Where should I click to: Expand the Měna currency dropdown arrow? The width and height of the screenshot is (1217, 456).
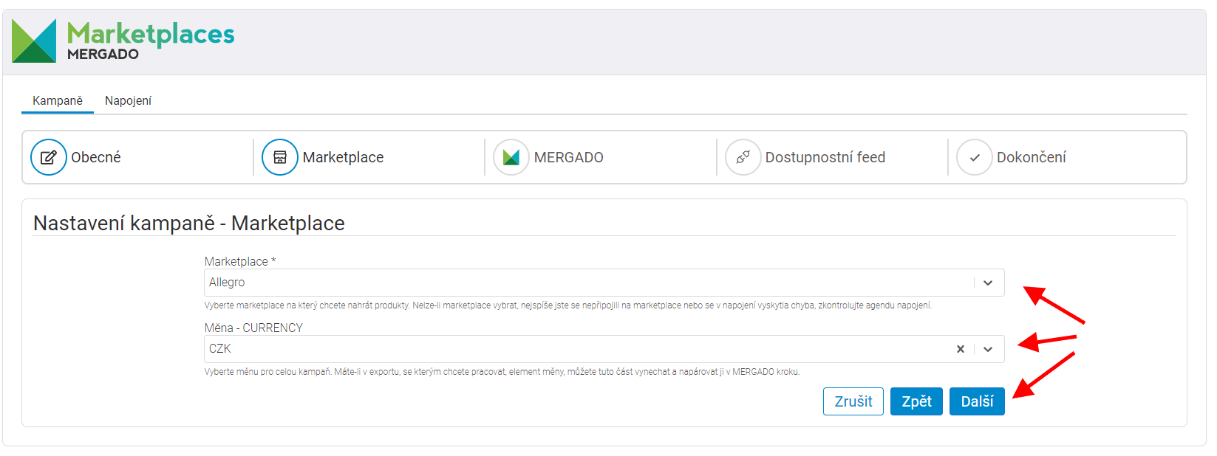[x=988, y=349]
